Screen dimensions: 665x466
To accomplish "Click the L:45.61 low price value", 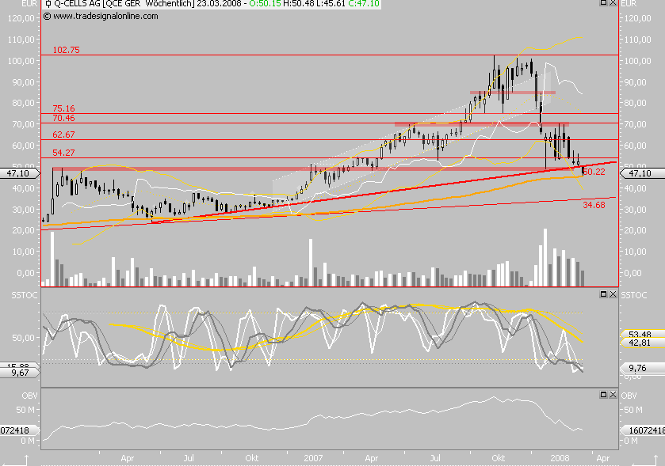I will 331,4.
